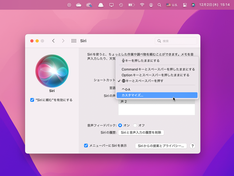The height and width of the screenshot is (176, 234).
Task: Click the display mirroring menu bar icon
Action: click(x=111, y=5)
